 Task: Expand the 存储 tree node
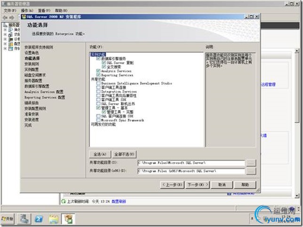point(5,48)
